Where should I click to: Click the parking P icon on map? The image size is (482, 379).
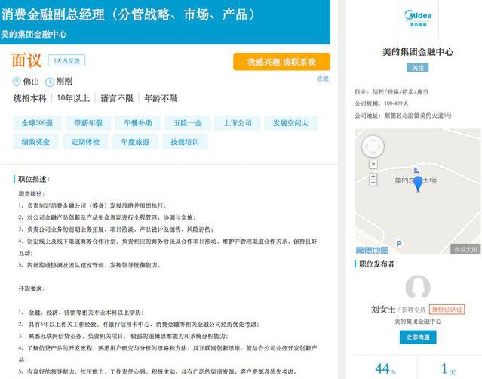[399, 244]
